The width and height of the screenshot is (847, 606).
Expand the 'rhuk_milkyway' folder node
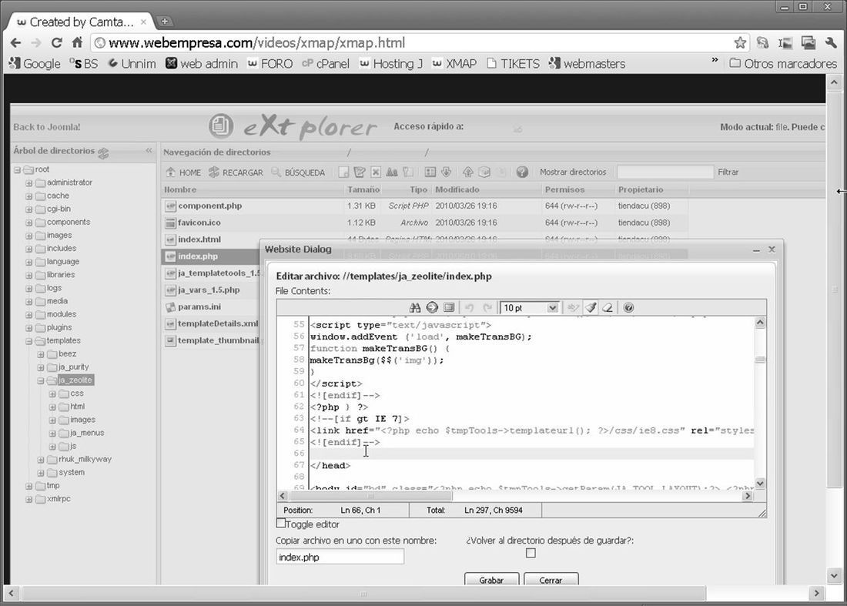[41, 460]
